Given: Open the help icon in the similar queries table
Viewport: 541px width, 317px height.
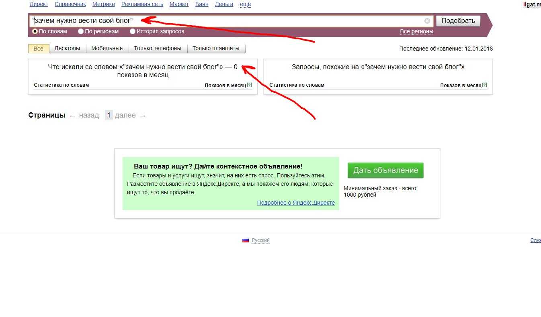Looking at the screenshot, I should tap(484, 85).
